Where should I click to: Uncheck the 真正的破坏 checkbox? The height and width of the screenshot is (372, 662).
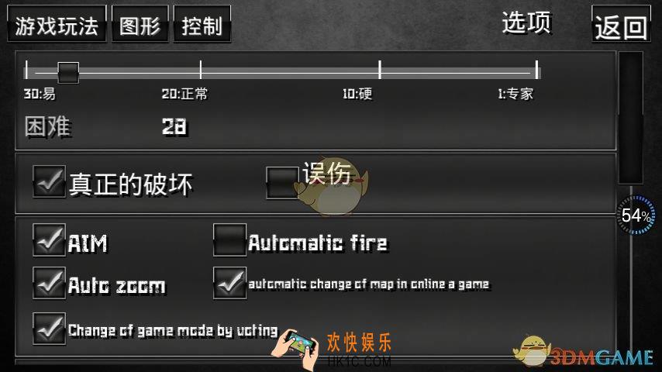click(49, 181)
